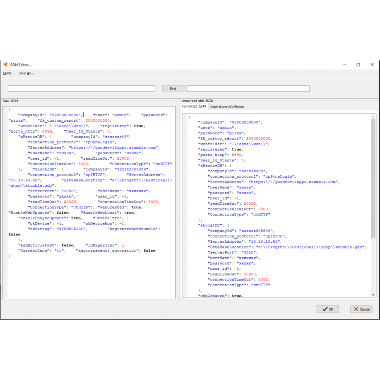Confirm with the OK button

[328, 309]
